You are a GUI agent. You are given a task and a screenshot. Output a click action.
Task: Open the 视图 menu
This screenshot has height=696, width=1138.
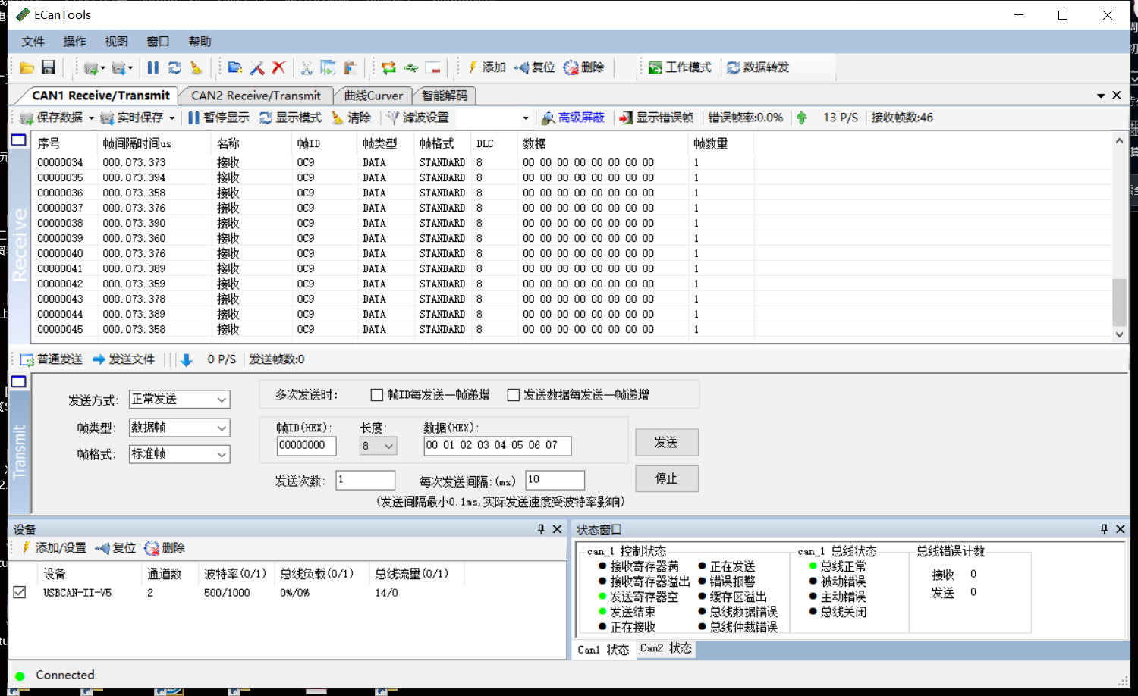(117, 42)
